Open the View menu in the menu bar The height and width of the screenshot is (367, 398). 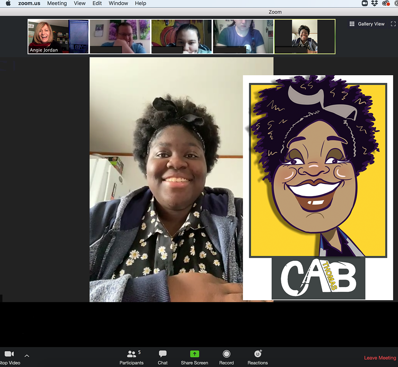(79, 3)
